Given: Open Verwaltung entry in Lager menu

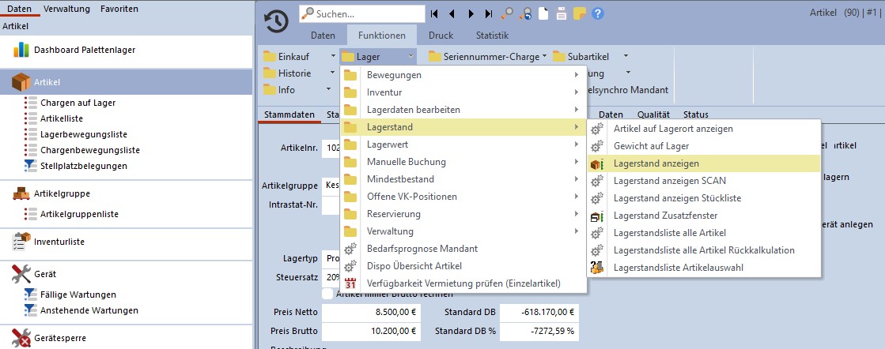Looking at the screenshot, I should tap(463, 231).
